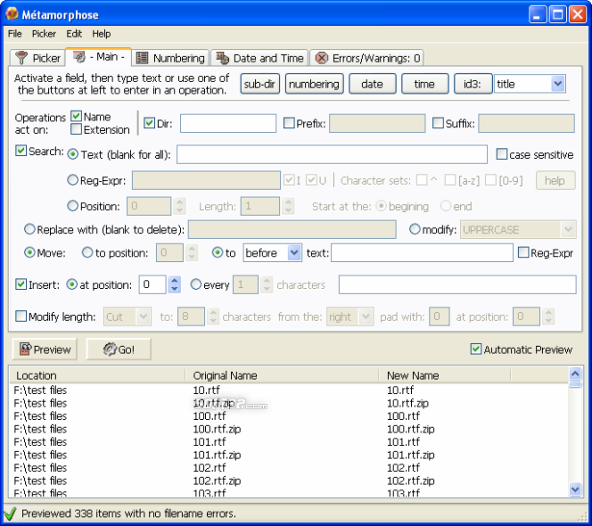The width and height of the screenshot is (592, 526).
Task: Open the Picker menu
Action: click(x=44, y=34)
